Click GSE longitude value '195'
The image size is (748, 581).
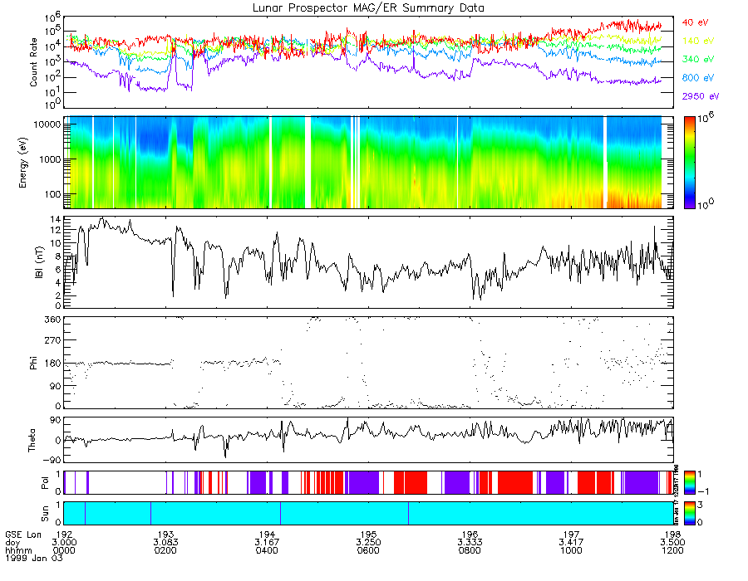pyautogui.click(x=368, y=535)
